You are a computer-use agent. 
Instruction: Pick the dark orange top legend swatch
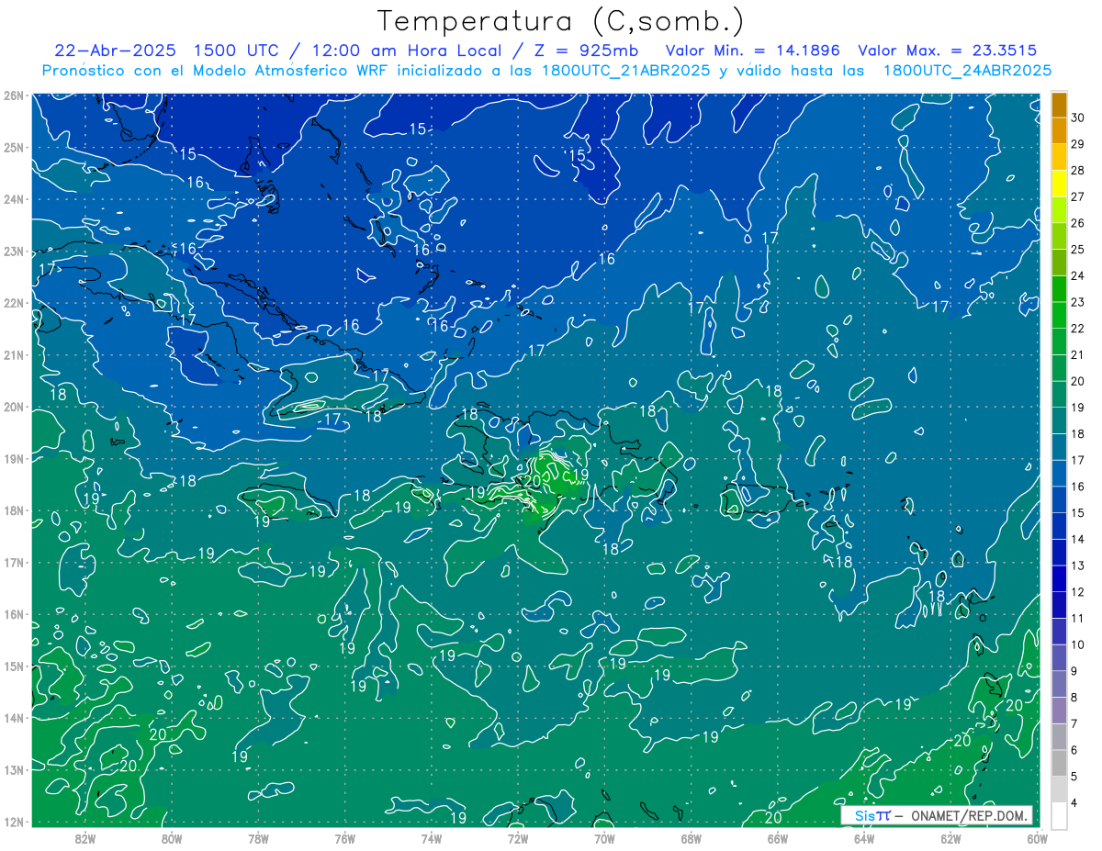[x=1059, y=105]
